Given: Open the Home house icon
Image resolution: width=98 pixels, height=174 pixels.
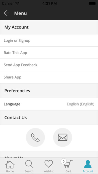Looking at the screenshot, I should (10, 164).
